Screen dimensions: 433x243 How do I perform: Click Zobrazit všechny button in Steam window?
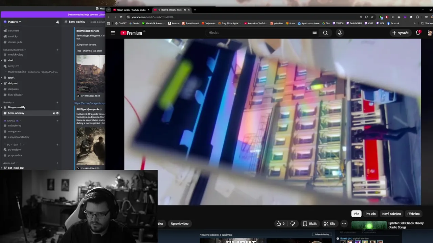pos(322,234)
